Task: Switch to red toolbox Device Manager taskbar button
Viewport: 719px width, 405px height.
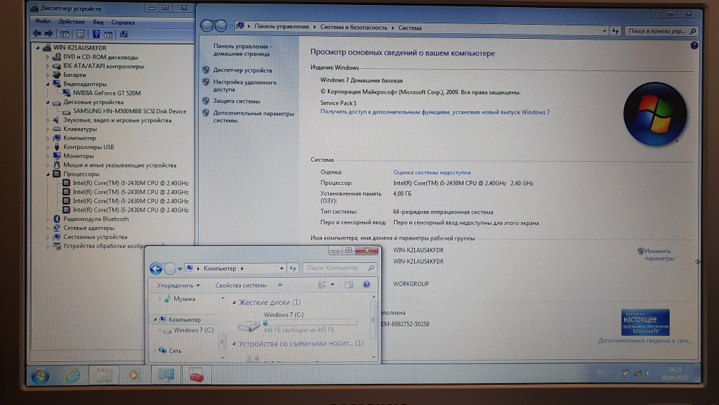Action: [x=196, y=375]
